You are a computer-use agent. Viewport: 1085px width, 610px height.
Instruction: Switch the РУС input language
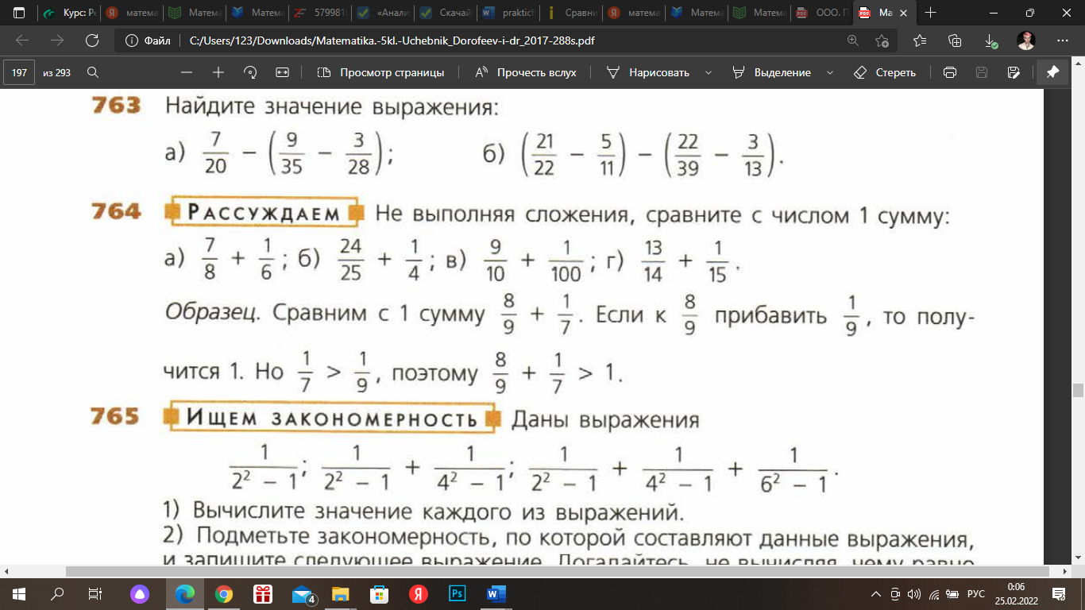tap(976, 593)
